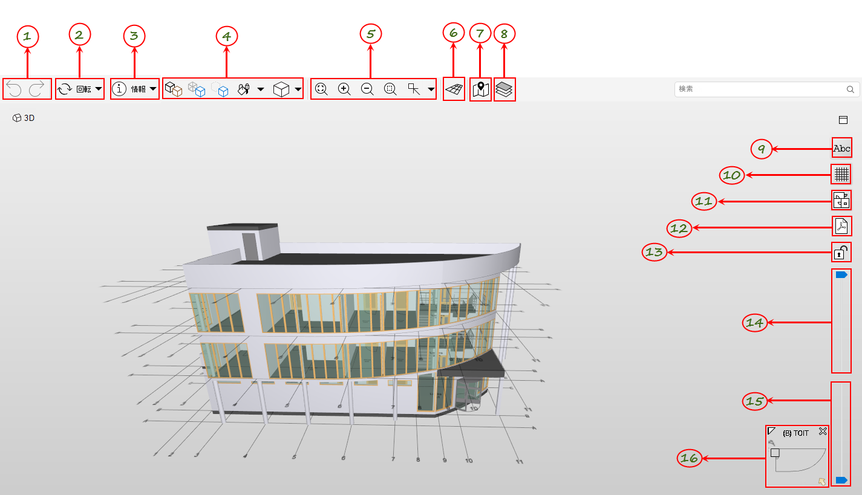Click the show-all-elements cubes icon

tap(174, 89)
